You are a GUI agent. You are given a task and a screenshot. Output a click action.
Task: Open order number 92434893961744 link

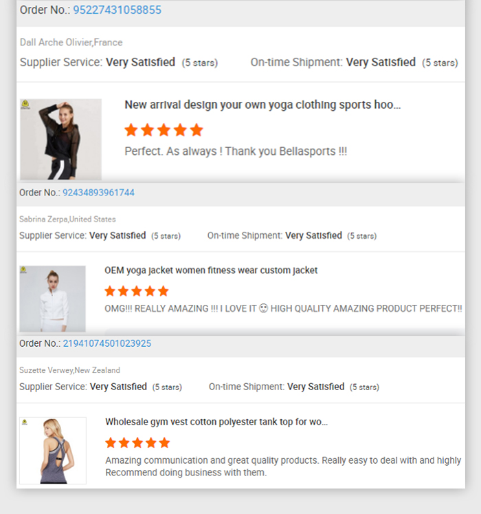[98, 193]
